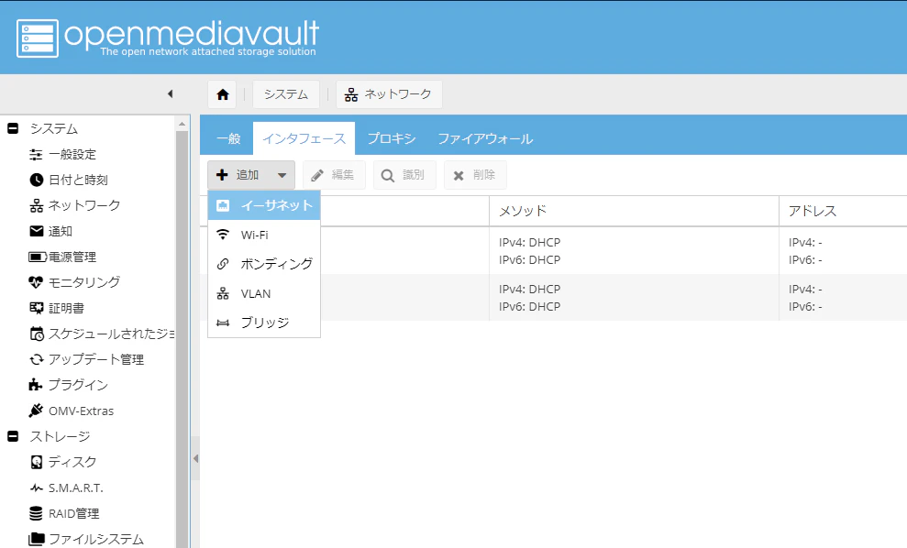Collapse the ストレージ sidebar section
This screenshot has height=548, width=907.
click(x=12, y=436)
